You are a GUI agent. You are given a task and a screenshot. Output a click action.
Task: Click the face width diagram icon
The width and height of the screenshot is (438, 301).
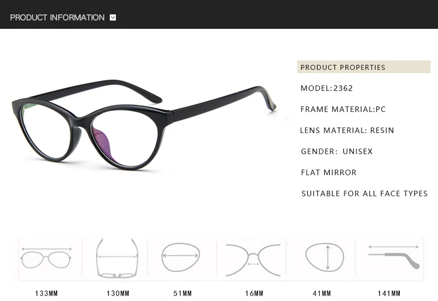(x=117, y=258)
